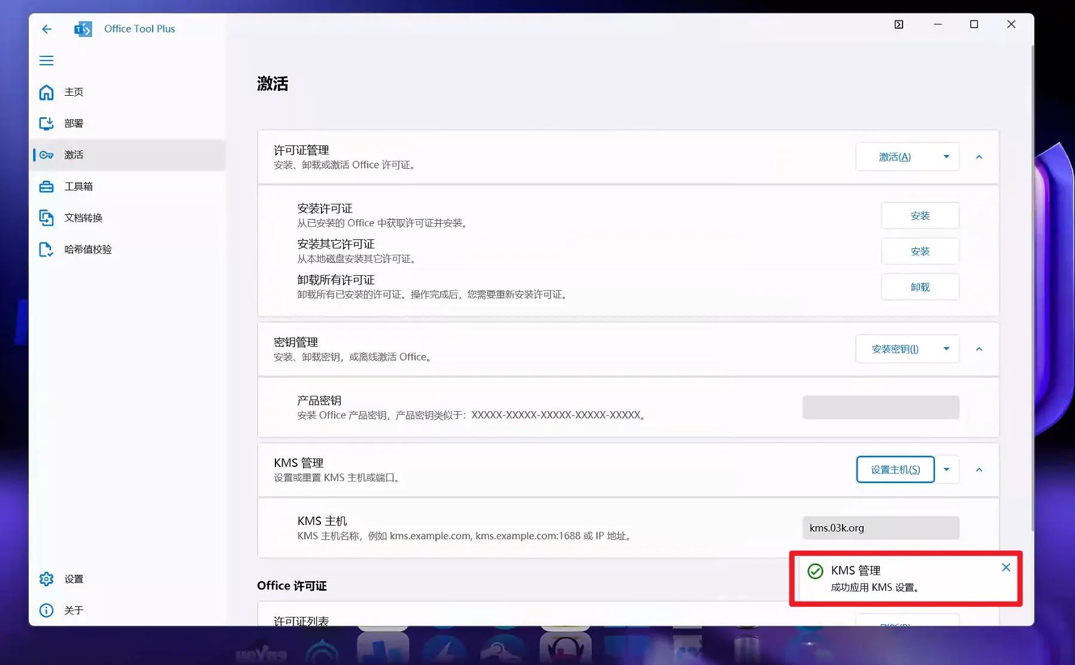Open the 哈希值校验 hash check page

127,249
